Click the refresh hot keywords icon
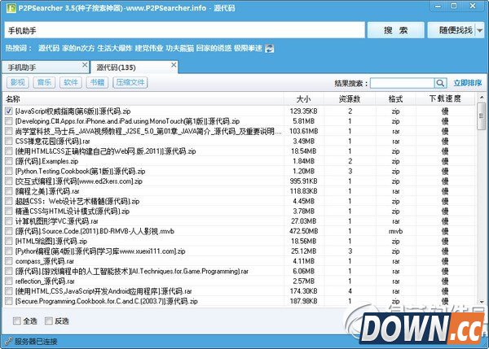The width and height of the screenshot is (489, 349). click(x=269, y=49)
